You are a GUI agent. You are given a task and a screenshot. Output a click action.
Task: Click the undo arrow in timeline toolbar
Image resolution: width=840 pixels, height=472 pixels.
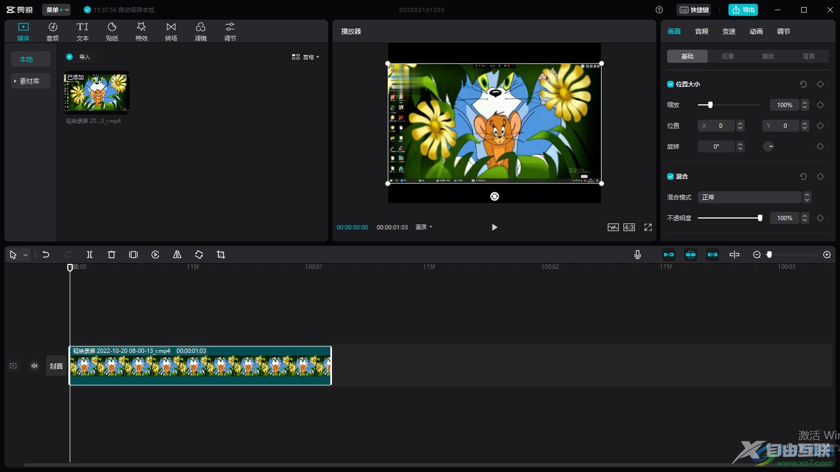coord(46,255)
